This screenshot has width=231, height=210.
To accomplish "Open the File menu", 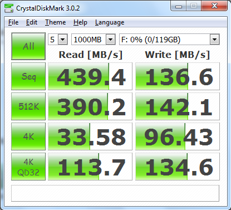I will (13, 22).
